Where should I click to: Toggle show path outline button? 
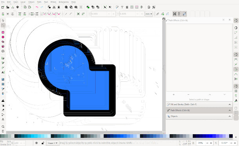tap(184, 14)
